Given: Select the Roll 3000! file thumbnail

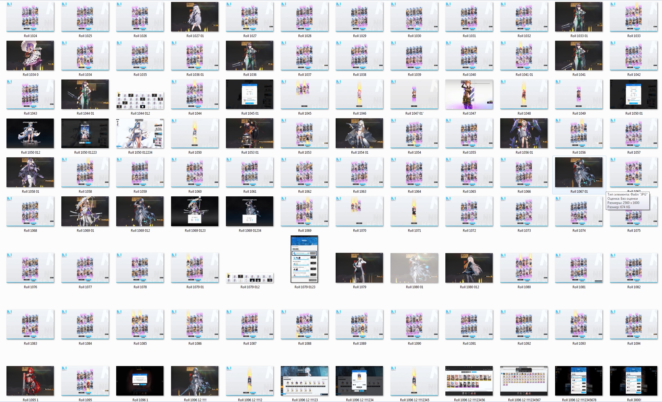Looking at the screenshot, I should tap(634, 381).
